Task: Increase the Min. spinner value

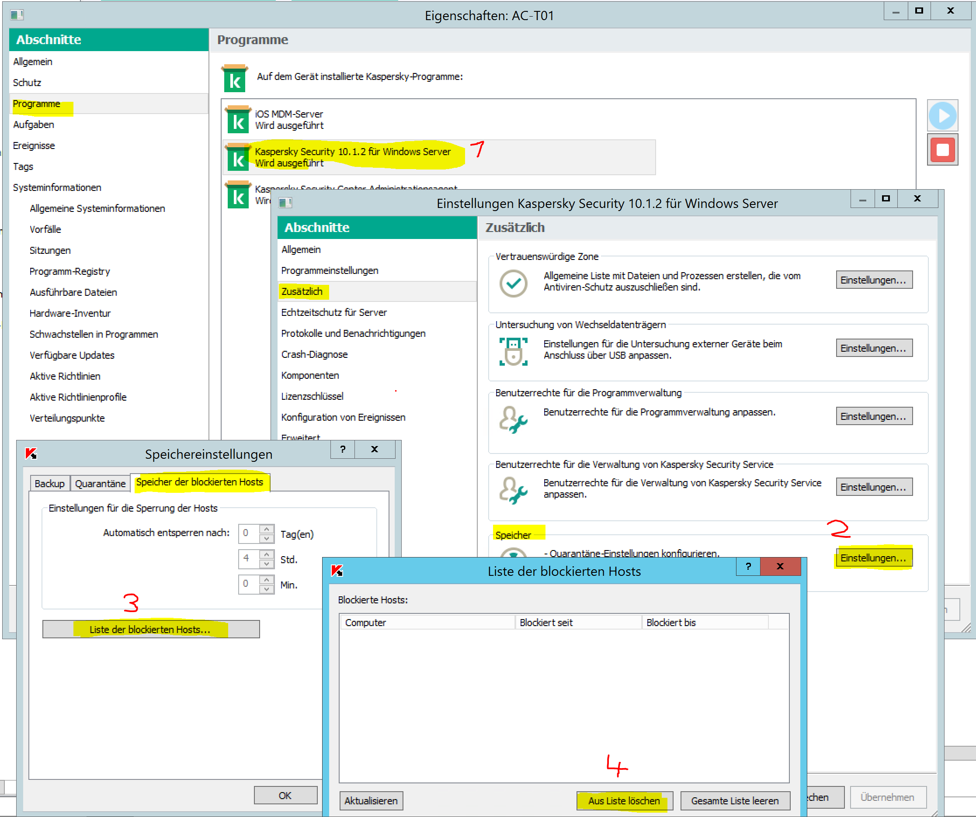Action: (x=266, y=579)
